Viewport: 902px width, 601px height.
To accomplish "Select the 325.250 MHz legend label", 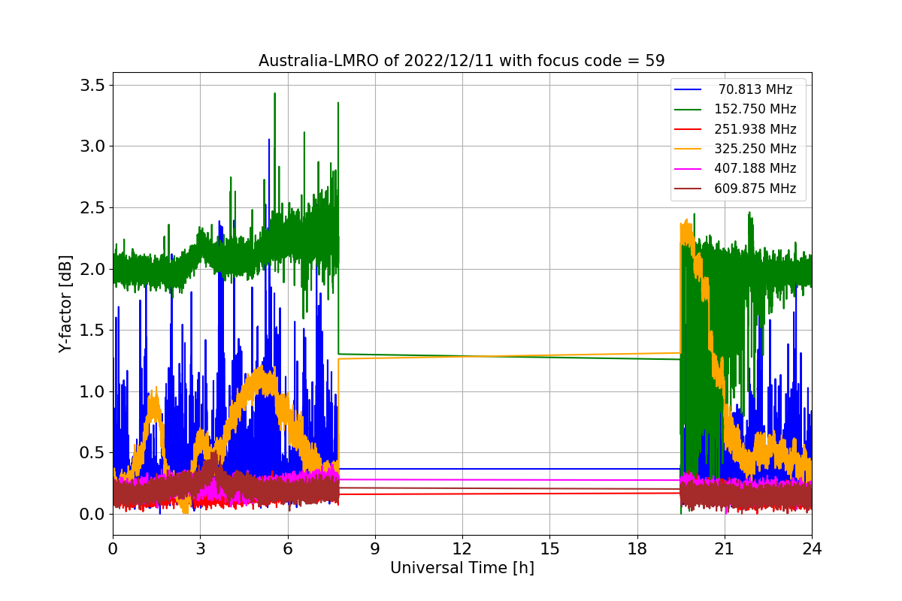I will [755, 149].
